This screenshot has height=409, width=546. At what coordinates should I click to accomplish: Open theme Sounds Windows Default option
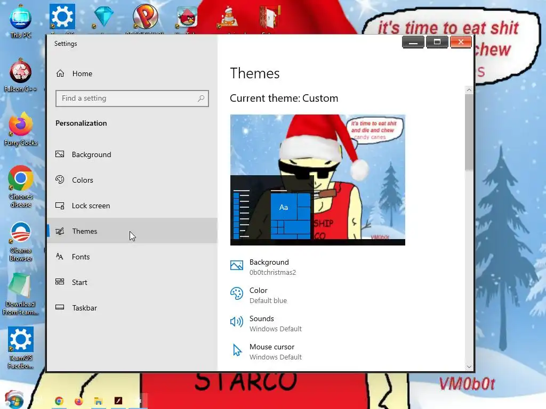(266, 323)
